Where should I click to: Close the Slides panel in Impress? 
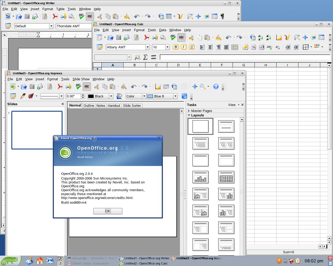(62, 104)
